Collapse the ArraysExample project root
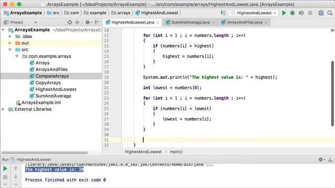The height and width of the screenshot is (188, 335). [x=3, y=30]
